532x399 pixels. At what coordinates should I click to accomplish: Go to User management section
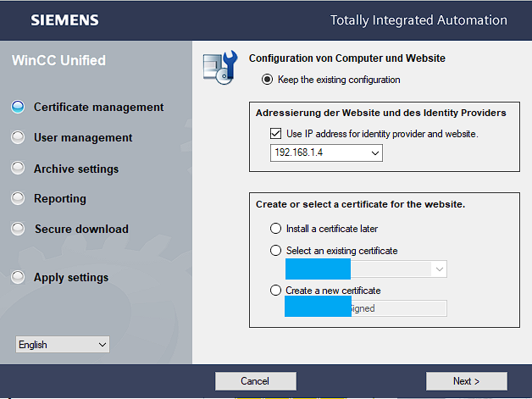click(x=83, y=137)
